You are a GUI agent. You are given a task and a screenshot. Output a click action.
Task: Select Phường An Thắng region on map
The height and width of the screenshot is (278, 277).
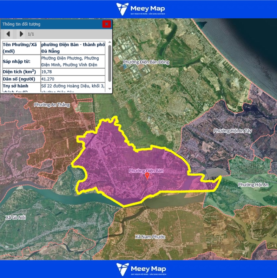click(x=52, y=105)
